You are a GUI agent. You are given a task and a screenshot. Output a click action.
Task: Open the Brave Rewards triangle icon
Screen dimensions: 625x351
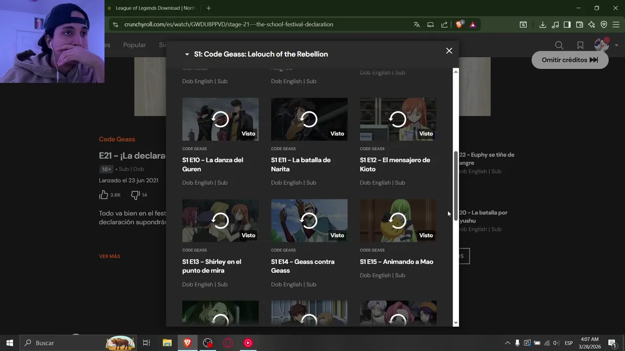click(x=473, y=24)
